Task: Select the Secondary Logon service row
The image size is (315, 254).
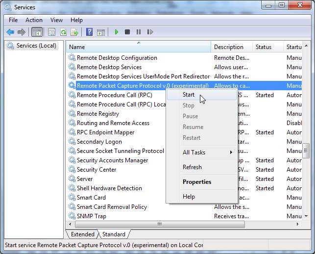Action: pos(99,142)
